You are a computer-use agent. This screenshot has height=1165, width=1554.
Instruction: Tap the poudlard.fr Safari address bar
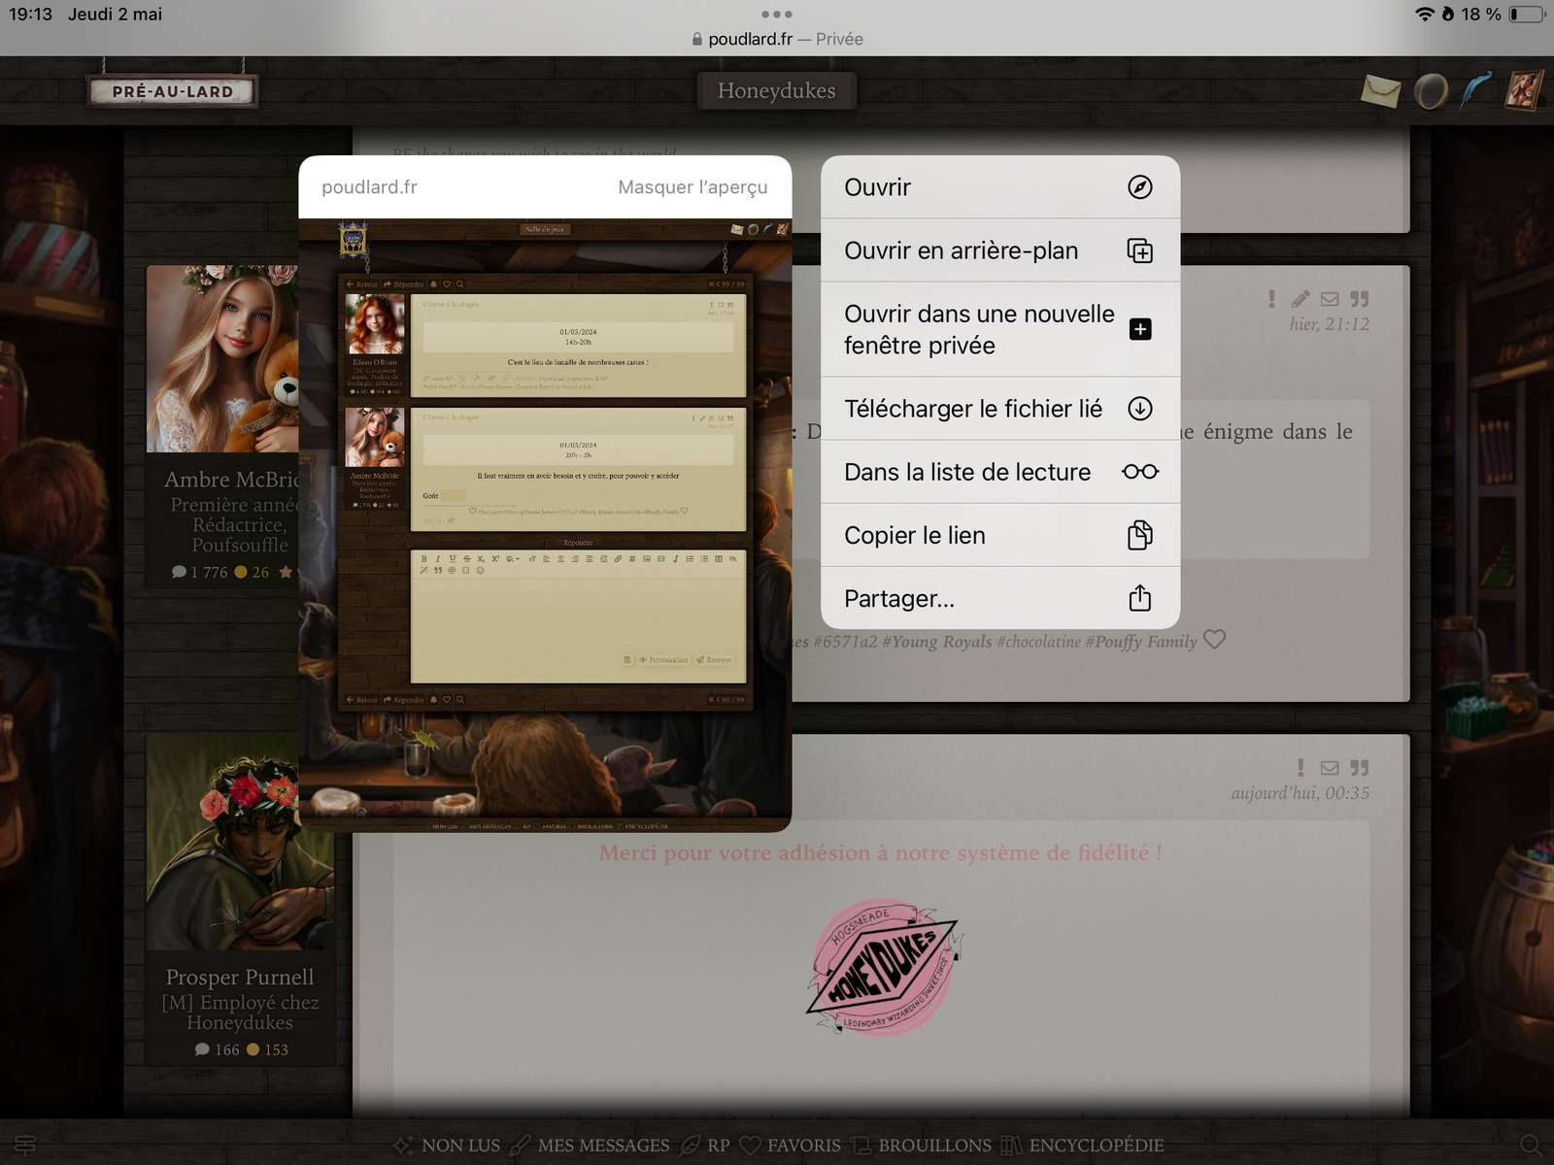click(777, 39)
